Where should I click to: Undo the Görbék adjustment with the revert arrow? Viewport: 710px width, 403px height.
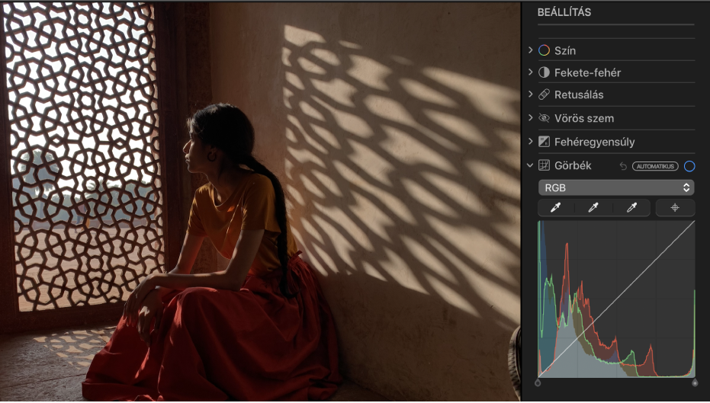click(622, 166)
